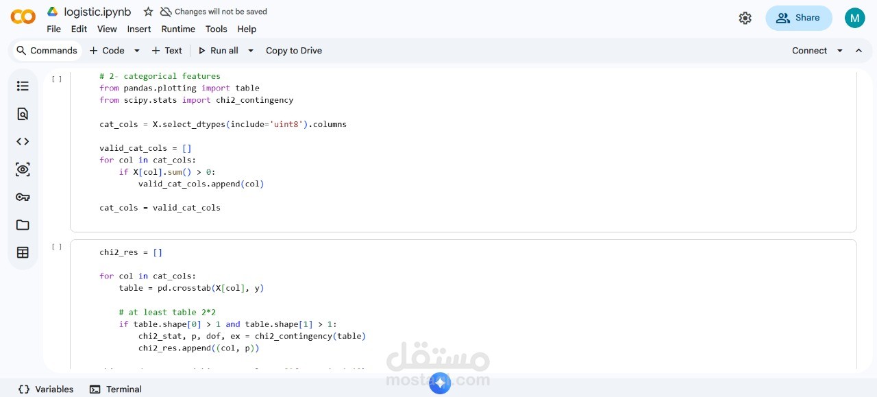Open the Secrets key panel
This screenshot has width=877, height=397.
(23, 197)
